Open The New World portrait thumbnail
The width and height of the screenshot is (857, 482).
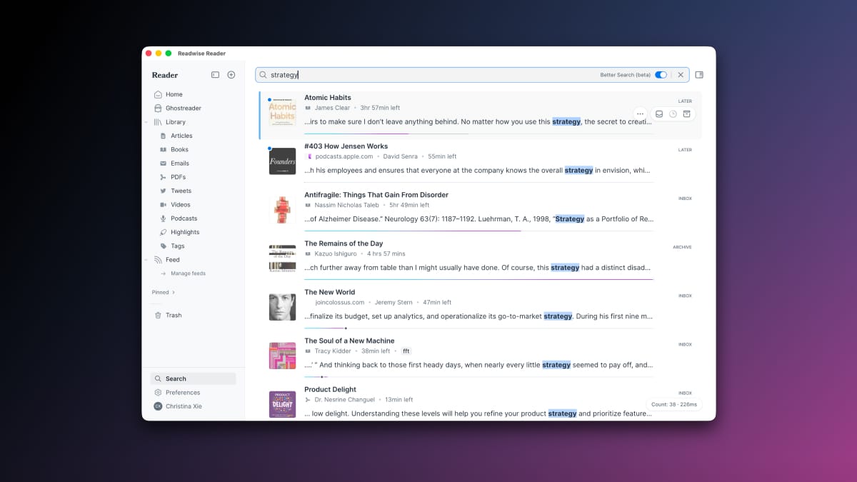[282, 307]
